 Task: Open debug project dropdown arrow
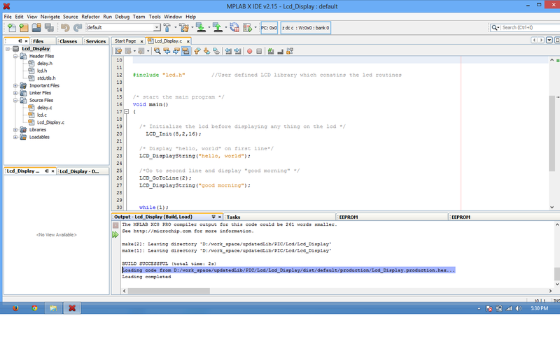click(x=255, y=27)
